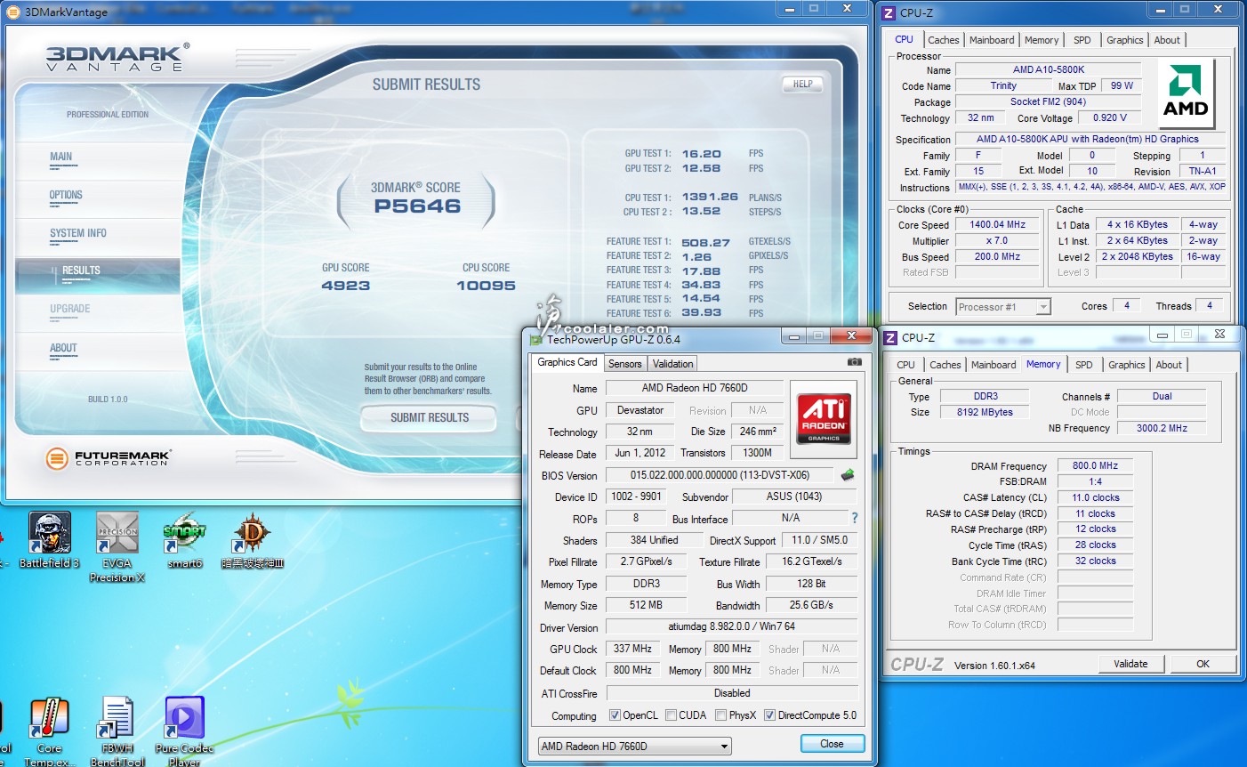The image size is (1247, 767).
Task: Open About tab in upper CPU-Z
Action: (x=1167, y=40)
